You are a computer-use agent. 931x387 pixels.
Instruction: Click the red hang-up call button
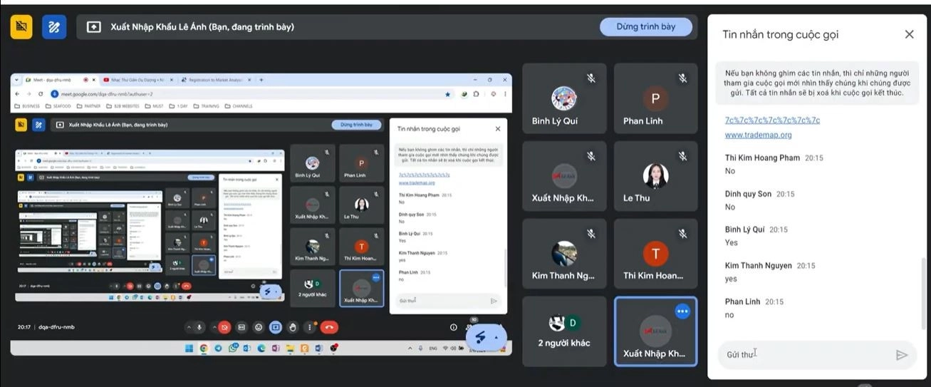point(328,327)
